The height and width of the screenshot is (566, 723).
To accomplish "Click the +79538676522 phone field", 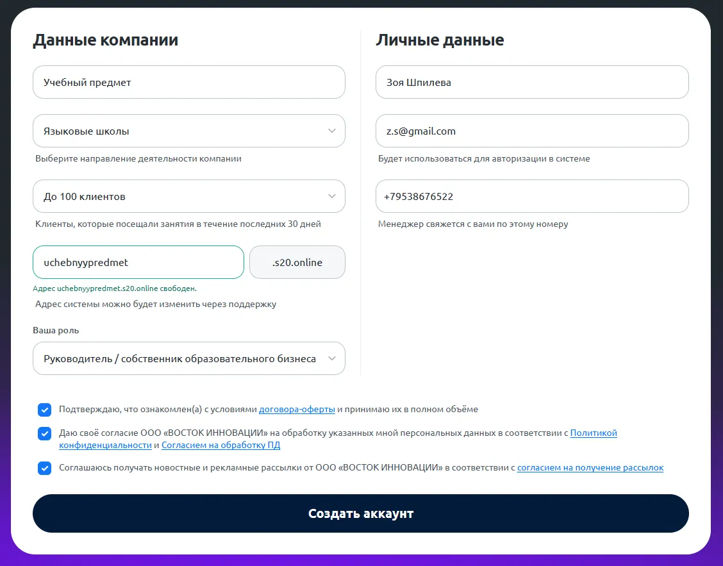I will pos(532,197).
